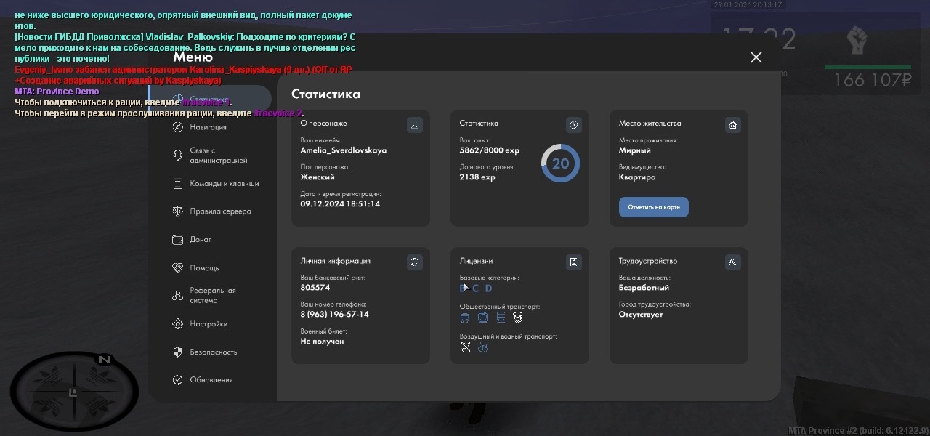
Task: Open Безопасность shield item in sidebar
Action: (204, 352)
